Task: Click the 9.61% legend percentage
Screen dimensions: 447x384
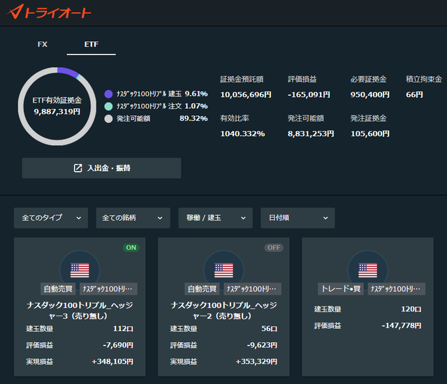Action: click(196, 94)
